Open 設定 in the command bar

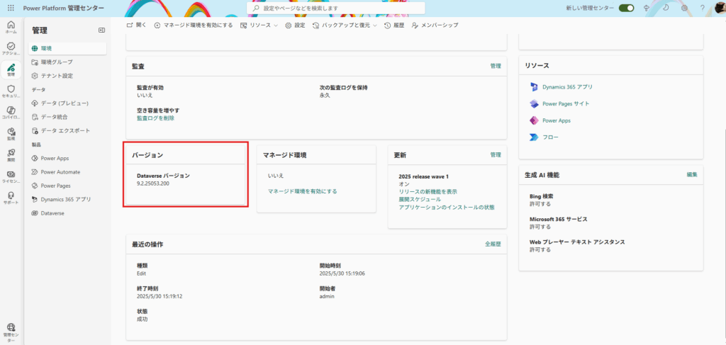click(x=295, y=25)
